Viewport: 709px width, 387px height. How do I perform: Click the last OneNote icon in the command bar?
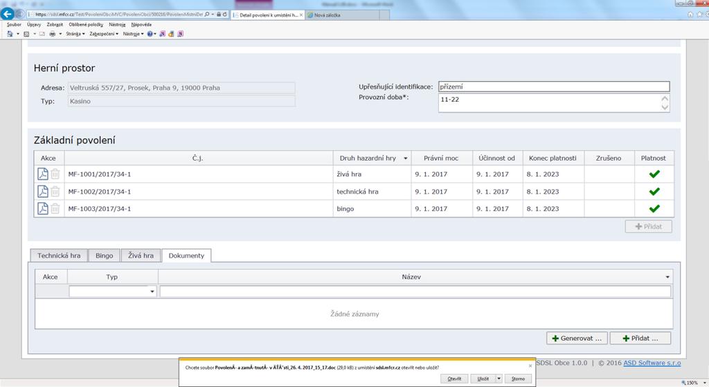click(x=180, y=34)
